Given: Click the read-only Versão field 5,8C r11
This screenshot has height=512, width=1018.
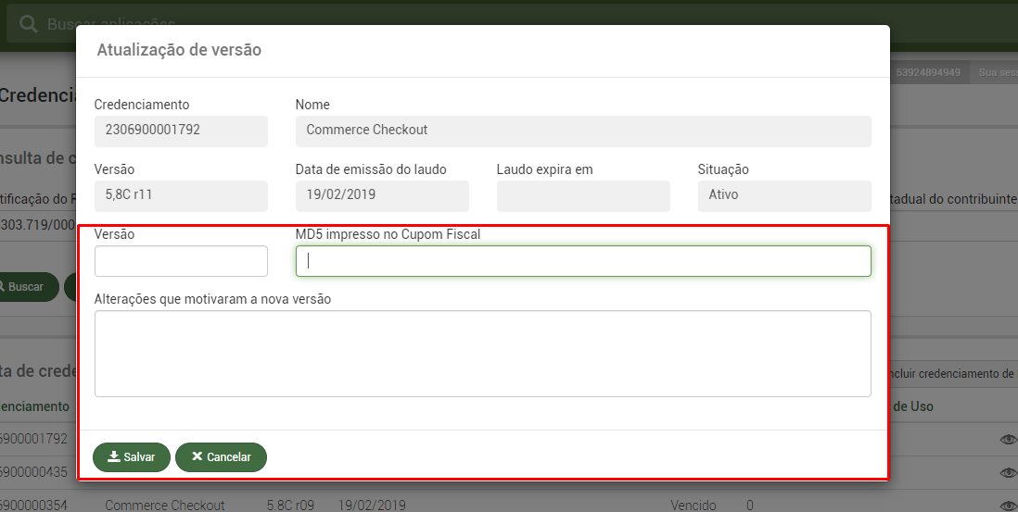Looking at the screenshot, I should coord(181,196).
